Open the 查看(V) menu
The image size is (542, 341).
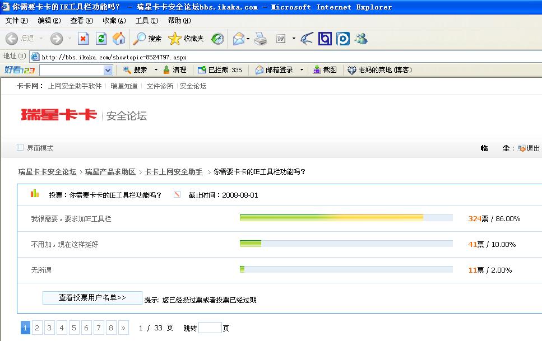pos(82,21)
